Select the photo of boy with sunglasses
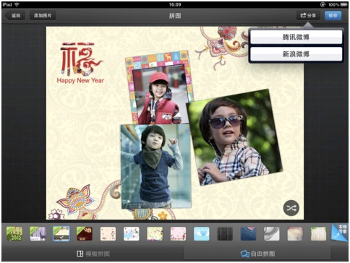Image resolution: width=350 pixels, height=263 pixels. point(234,137)
